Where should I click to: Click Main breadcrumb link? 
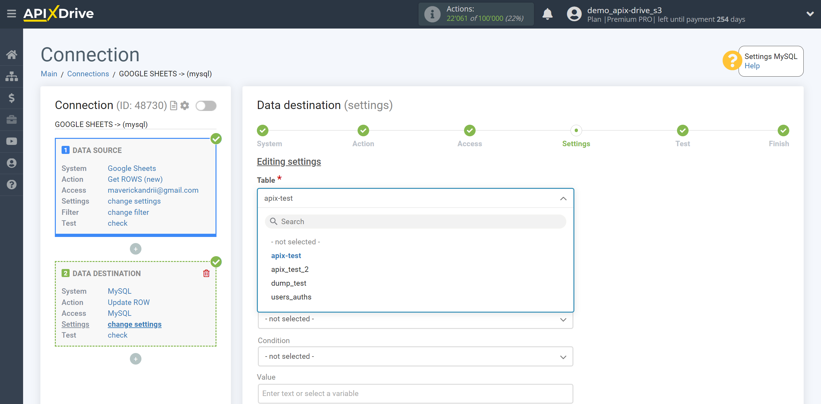(49, 74)
